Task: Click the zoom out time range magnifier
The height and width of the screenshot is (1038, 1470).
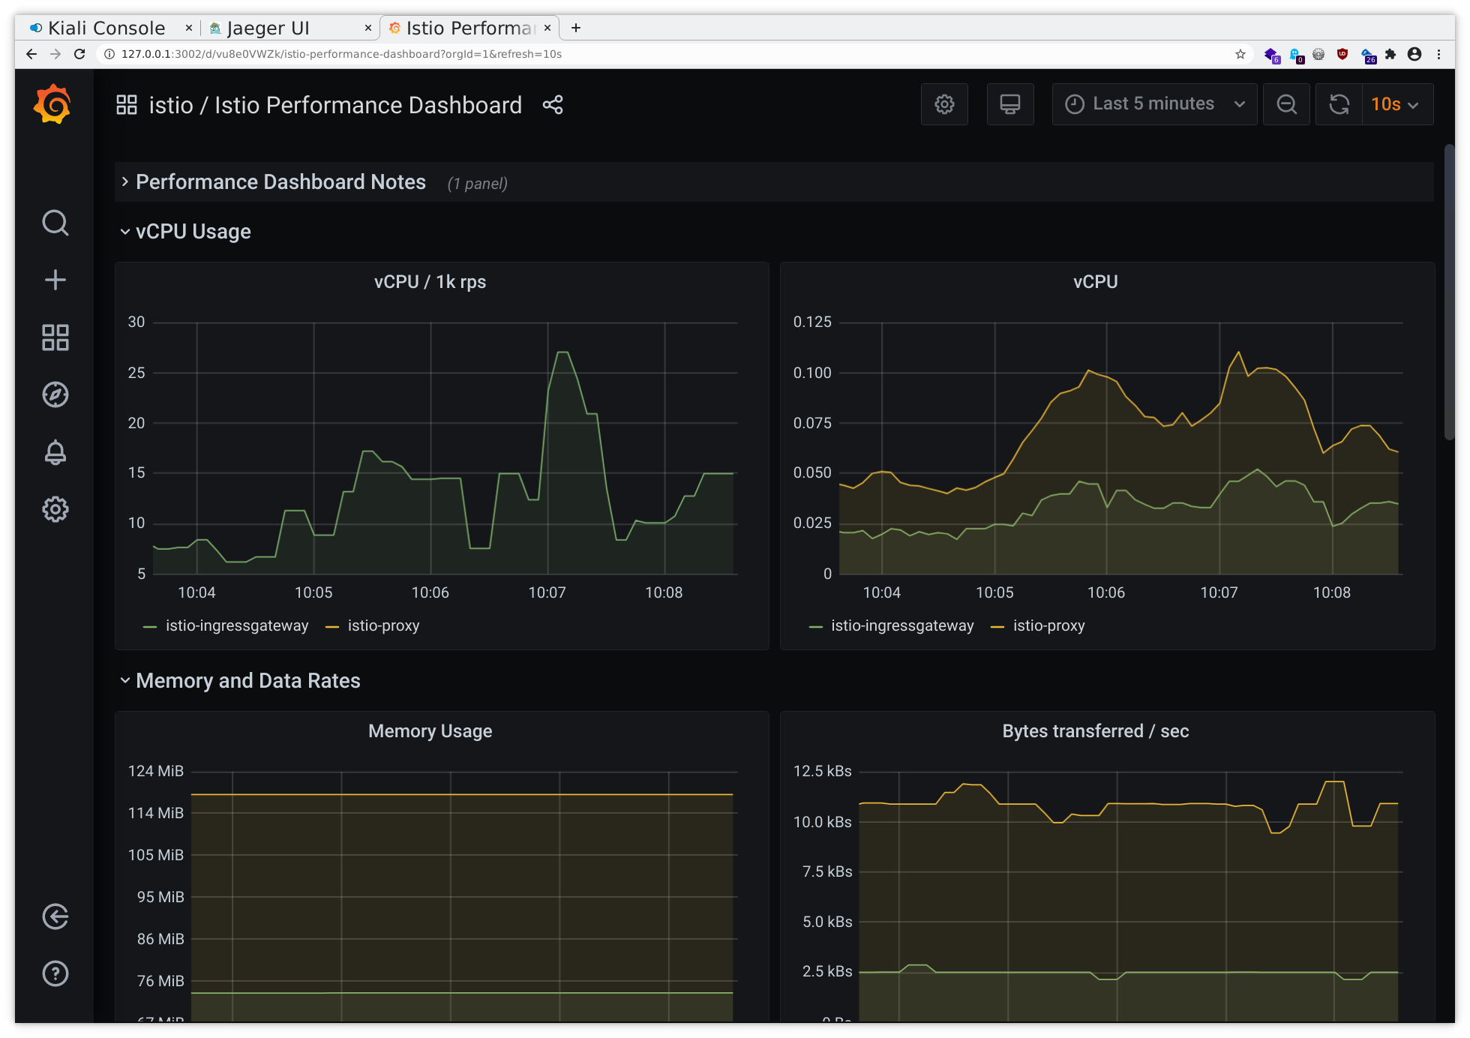Action: click(1286, 104)
